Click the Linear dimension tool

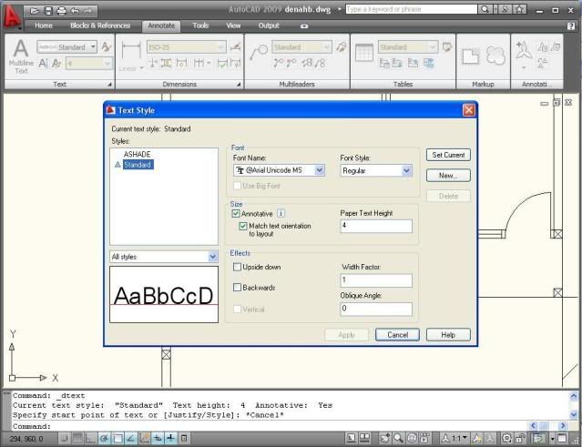131,56
